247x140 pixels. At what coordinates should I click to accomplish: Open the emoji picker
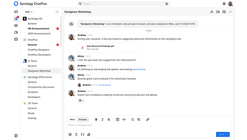point(70,134)
